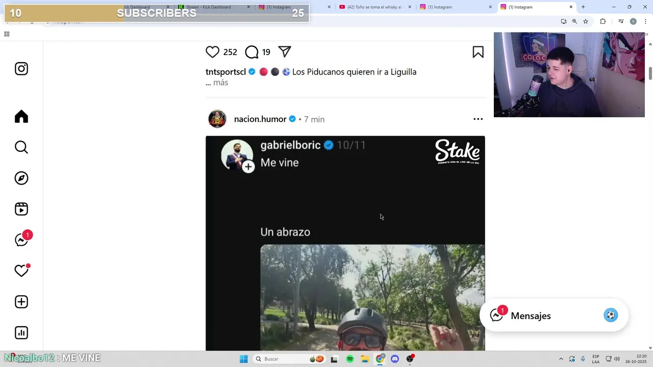The image size is (653, 367).
Task: Open the Dashboard bar-chart icon in sidebar
Action: pos(21,333)
